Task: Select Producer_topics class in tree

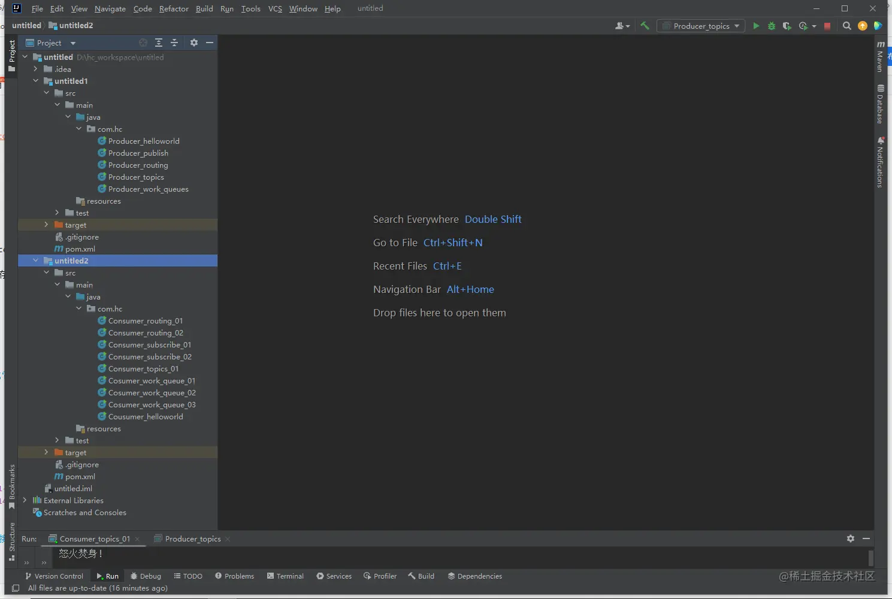Action: (x=136, y=177)
